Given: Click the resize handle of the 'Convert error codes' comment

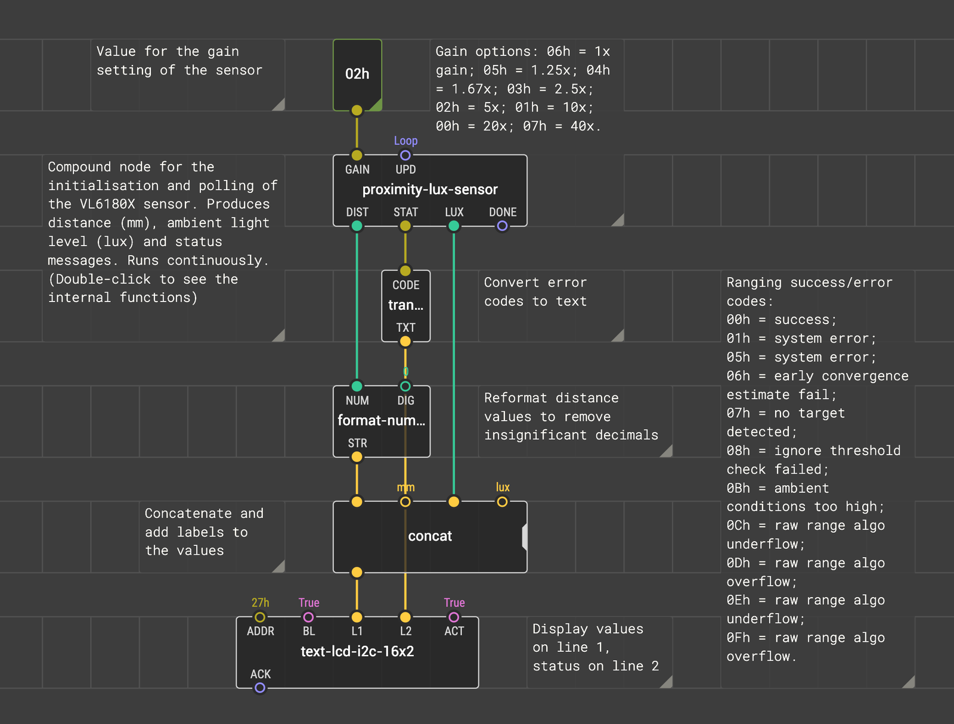Looking at the screenshot, I should [x=618, y=335].
